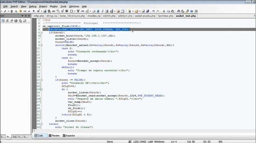
Task: Open the Edit menu
Action: [5, 6]
